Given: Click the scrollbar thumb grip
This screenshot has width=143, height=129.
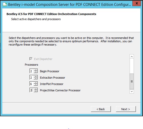Looking at the screenshot, I should coord(132,81).
